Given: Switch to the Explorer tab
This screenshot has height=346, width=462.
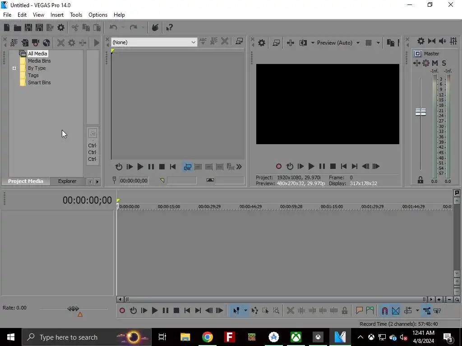Looking at the screenshot, I should 67,181.
